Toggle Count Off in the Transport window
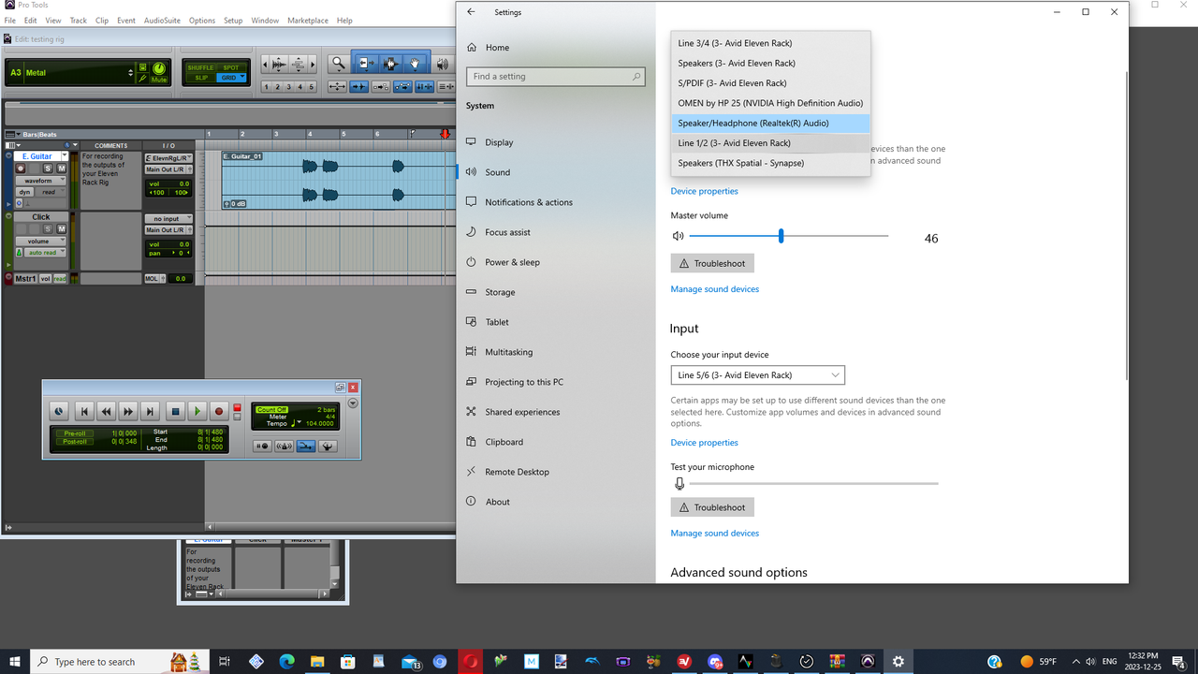 pyautogui.click(x=271, y=410)
